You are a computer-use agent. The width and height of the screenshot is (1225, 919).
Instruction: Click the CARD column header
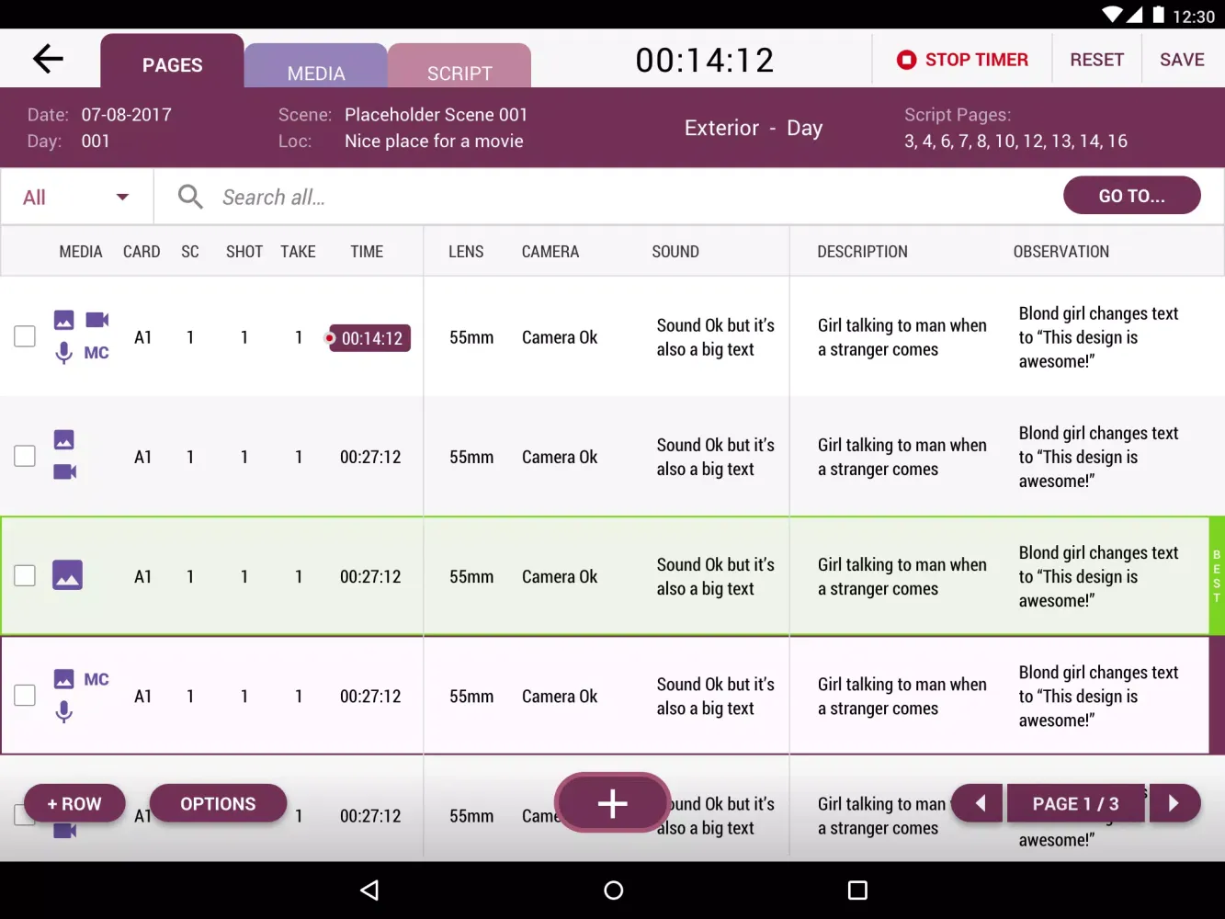[x=142, y=252]
